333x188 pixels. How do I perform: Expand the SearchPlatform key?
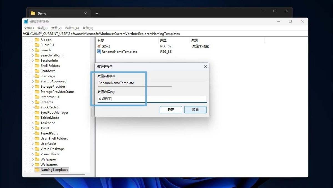33,55
